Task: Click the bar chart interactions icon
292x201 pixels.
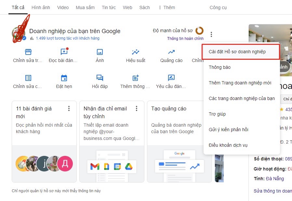Action: click(x=32, y=38)
